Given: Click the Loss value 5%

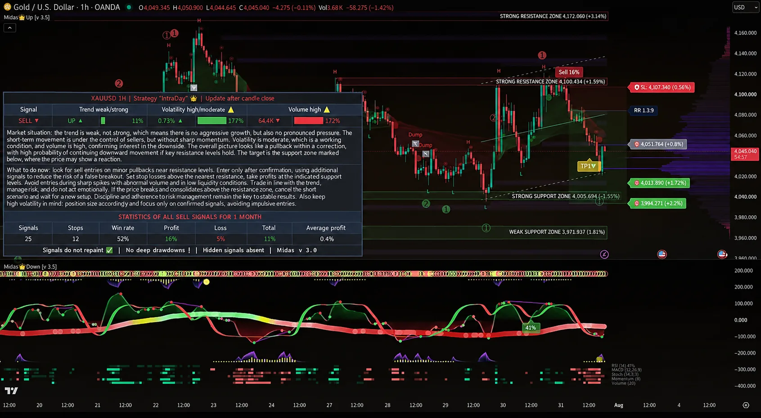Looking at the screenshot, I should (221, 239).
